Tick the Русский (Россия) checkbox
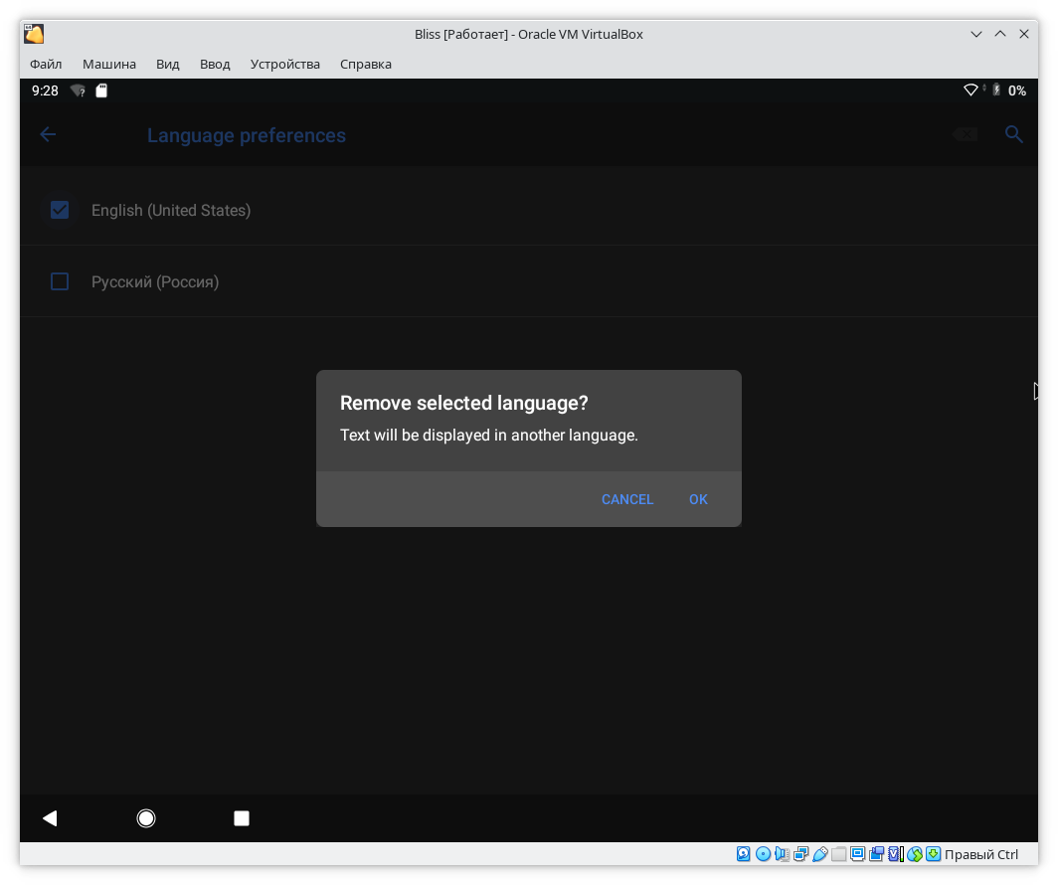 click(60, 281)
